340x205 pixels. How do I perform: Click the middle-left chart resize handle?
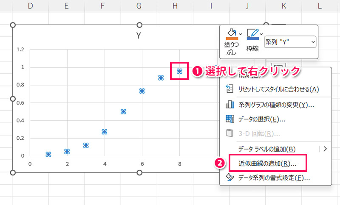click(x=13, y=99)
